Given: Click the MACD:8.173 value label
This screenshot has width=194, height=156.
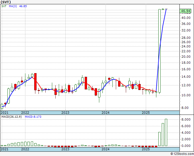Looking at the screenshot, I should click(x=33, y=117).
